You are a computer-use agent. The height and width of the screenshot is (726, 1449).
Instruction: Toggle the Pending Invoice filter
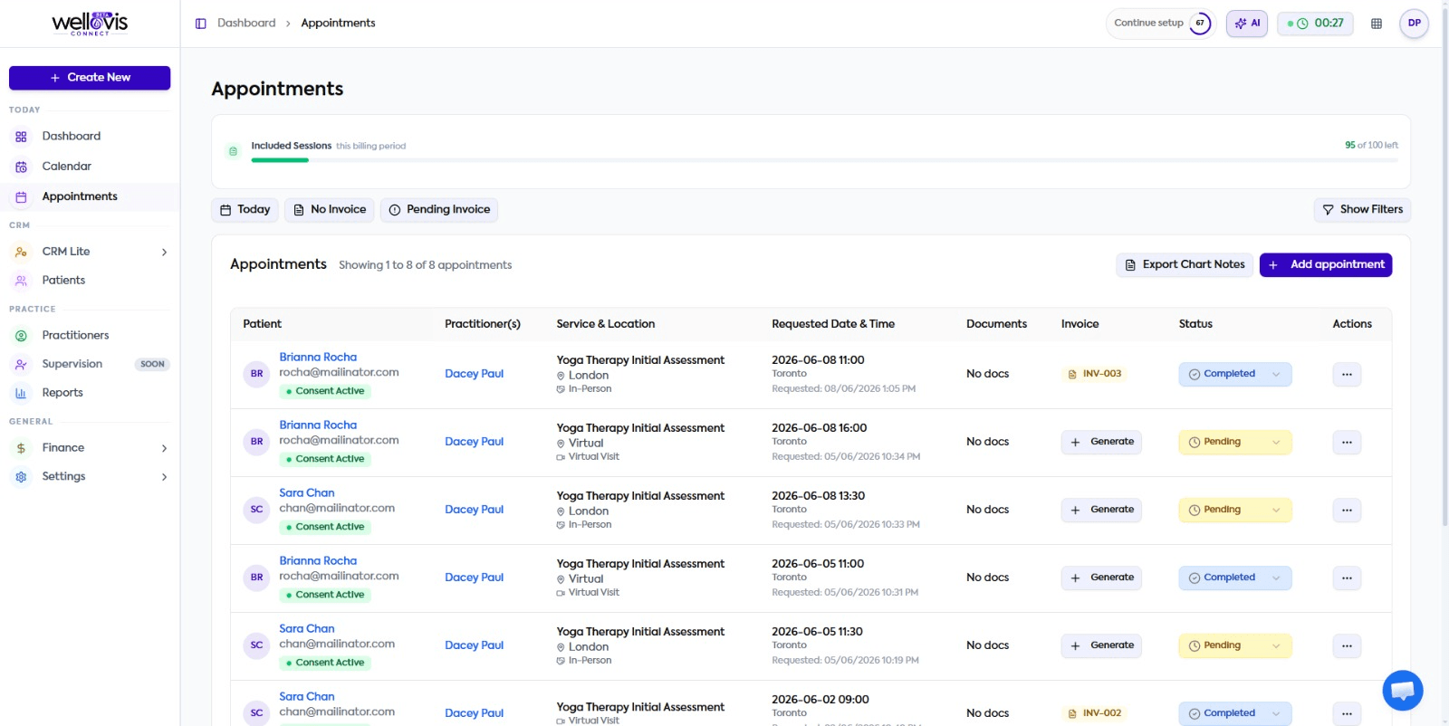coord(439,210)
